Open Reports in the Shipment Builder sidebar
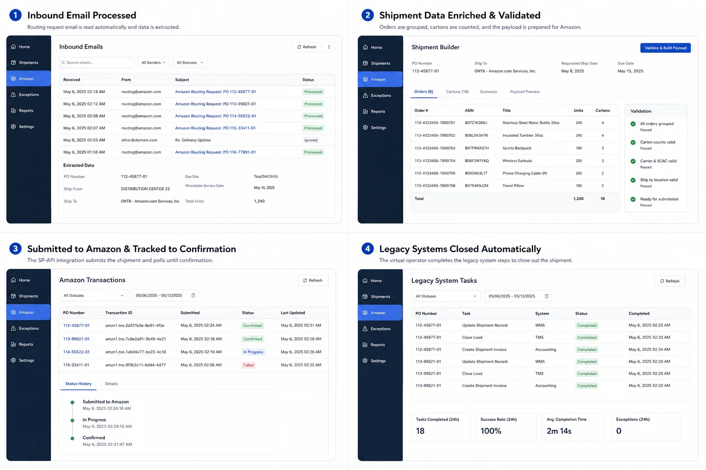Screen dimensions: 706x470 (x=374, y=112)
